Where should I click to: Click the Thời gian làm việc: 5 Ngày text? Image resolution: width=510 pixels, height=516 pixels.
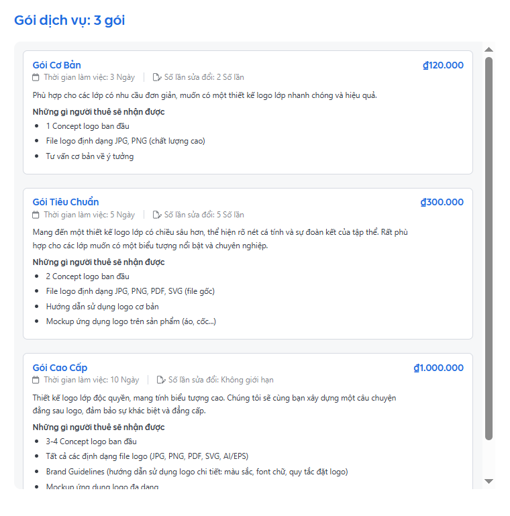[89, 215]
